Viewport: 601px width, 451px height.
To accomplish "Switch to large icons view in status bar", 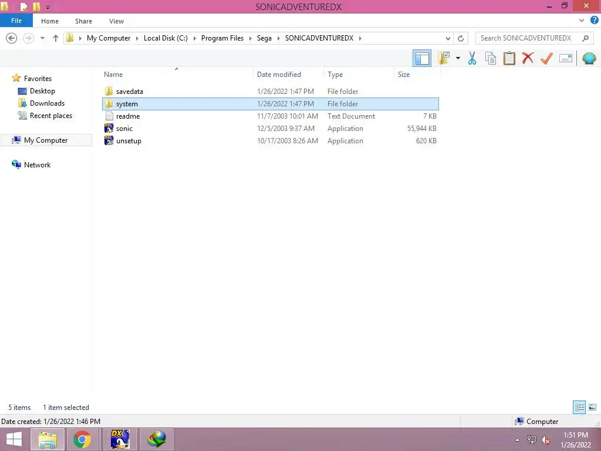I will point(592,407).
